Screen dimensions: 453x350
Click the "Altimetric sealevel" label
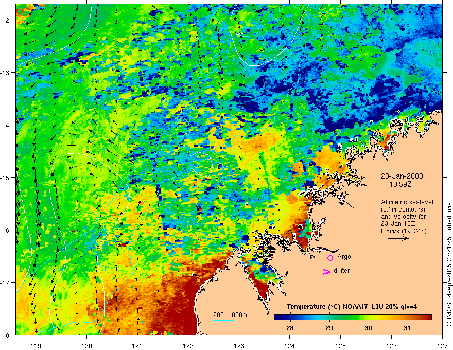pos(407,202)
